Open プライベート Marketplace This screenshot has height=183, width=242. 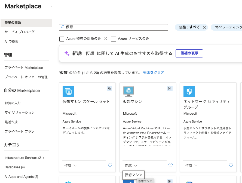tap(24, 68)
